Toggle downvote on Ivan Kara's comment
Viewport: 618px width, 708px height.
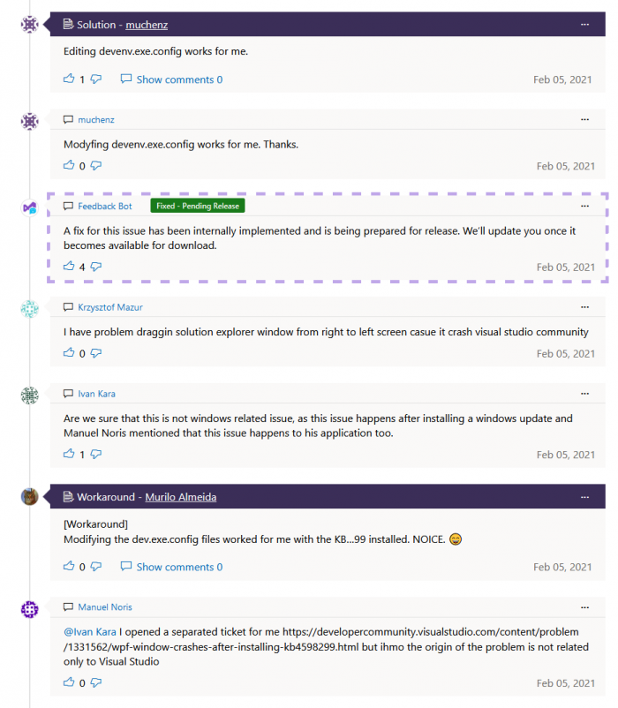pos(96,455)
